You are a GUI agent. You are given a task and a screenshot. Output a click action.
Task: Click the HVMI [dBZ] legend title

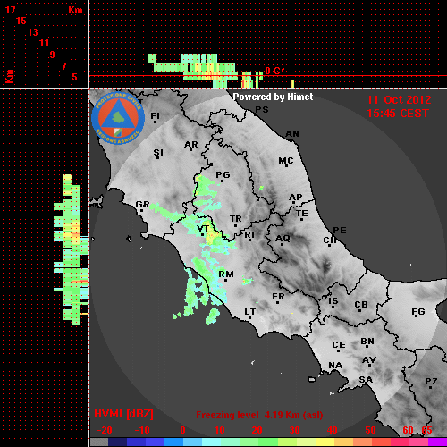click(x=123, y=414)
